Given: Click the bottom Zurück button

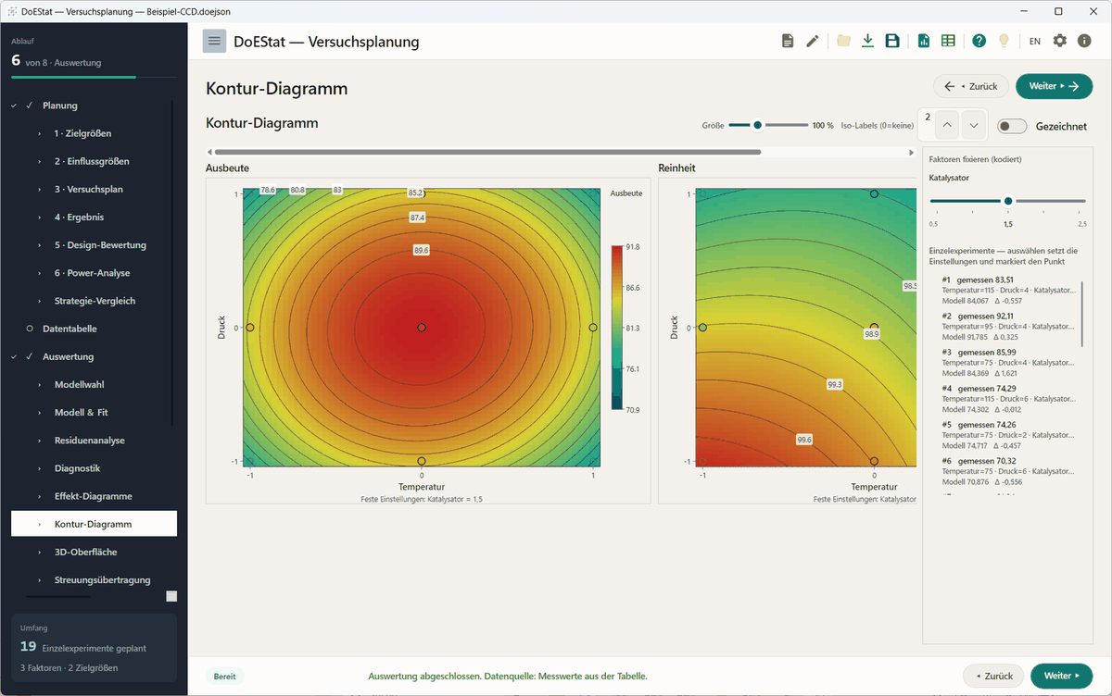Looking at the screenshot, I should (993, 676).
